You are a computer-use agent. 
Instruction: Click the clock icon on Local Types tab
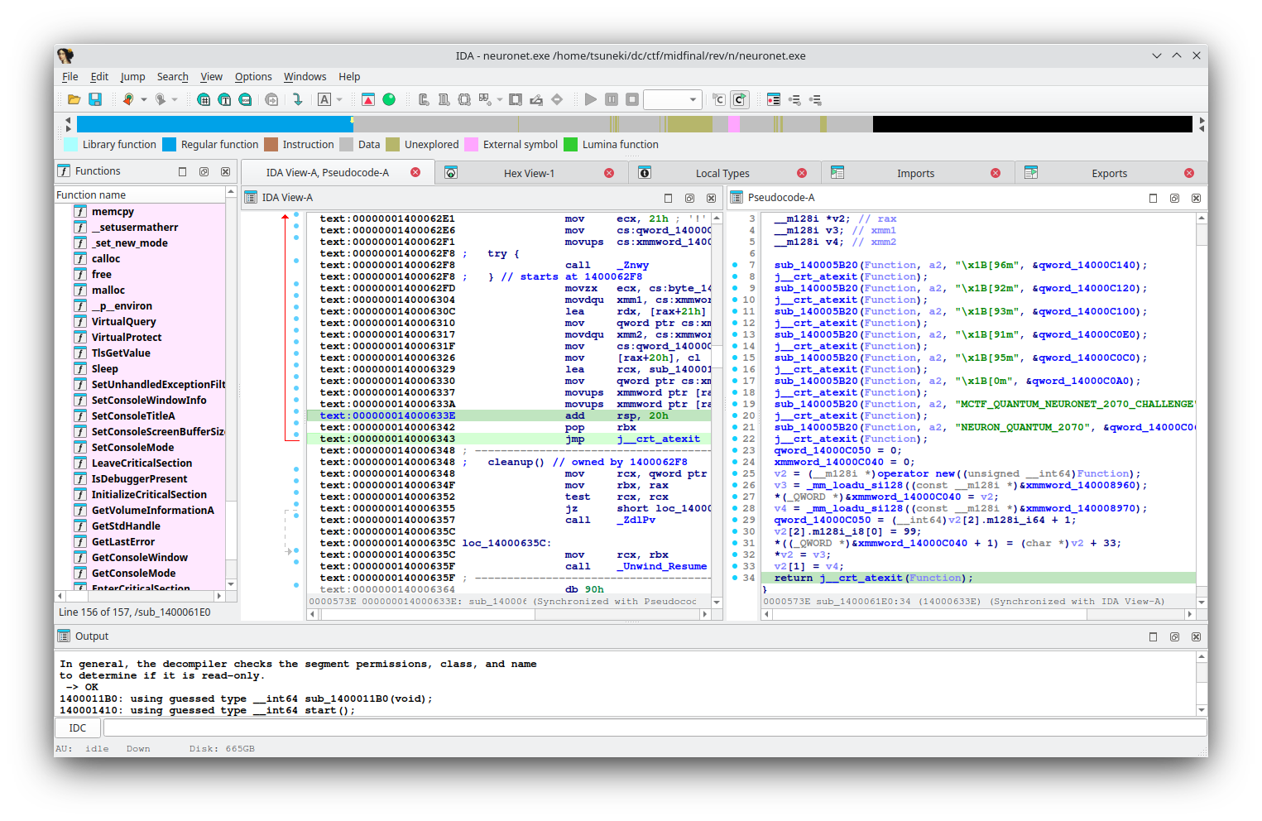tap(645, 172)
